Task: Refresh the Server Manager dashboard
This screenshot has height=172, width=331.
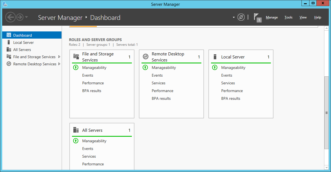Action: pos(241,17)
